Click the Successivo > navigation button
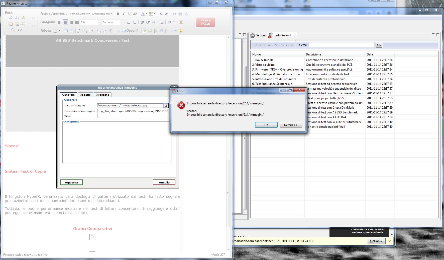The width and height of the screenshot is (444, 260). 283,45
